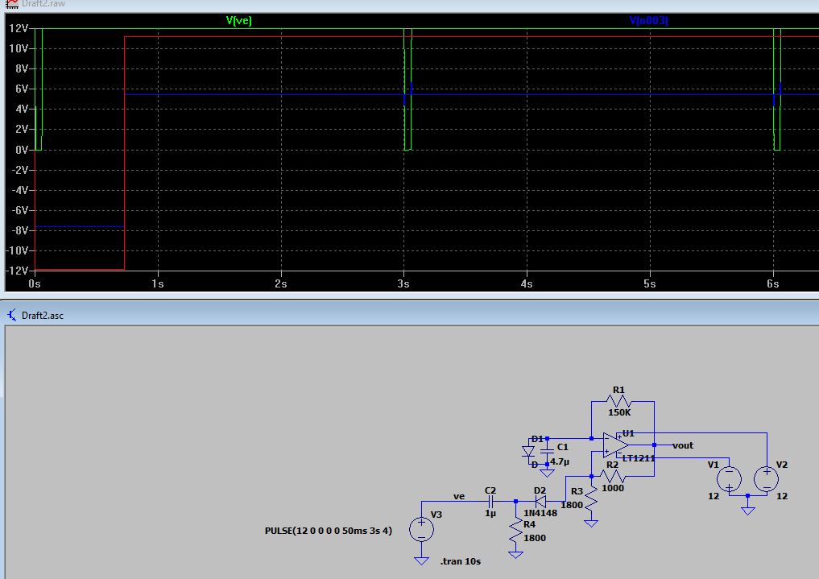Image resolution: width=819 pixels, height=579 pixels.
Task: Click the 3s label on time axis
Action: (x=403, y=283)
